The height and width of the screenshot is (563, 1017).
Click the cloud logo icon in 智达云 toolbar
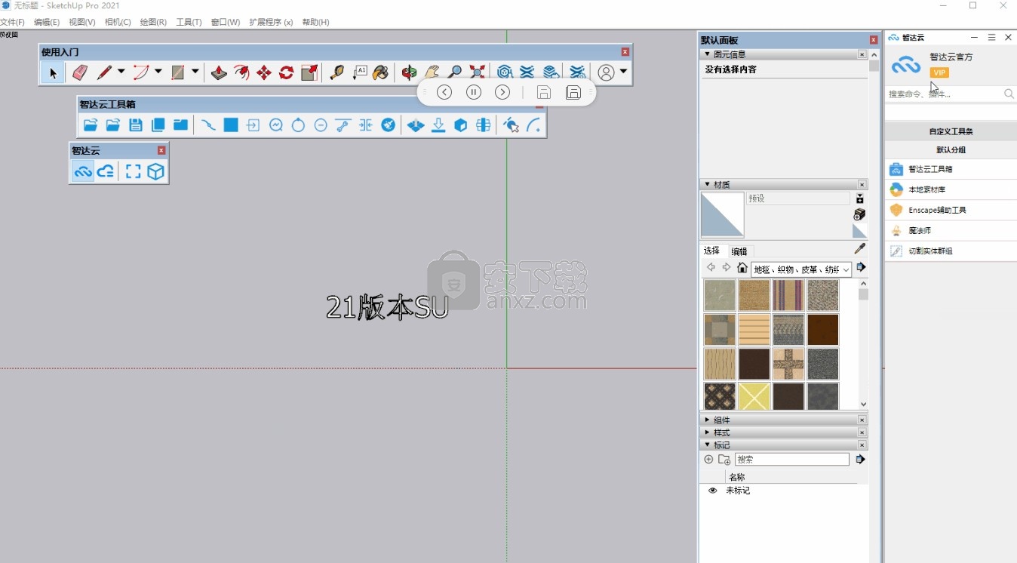83,172
